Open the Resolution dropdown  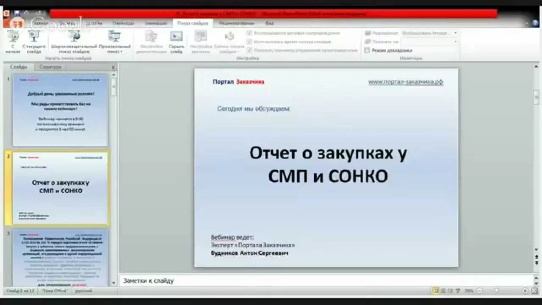click(429, 33)
